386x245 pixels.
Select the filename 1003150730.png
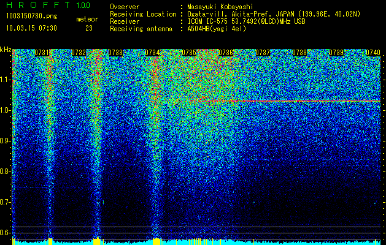(x=32, y=16)
